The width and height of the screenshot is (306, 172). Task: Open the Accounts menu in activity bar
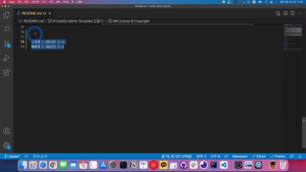coord(6,131)
